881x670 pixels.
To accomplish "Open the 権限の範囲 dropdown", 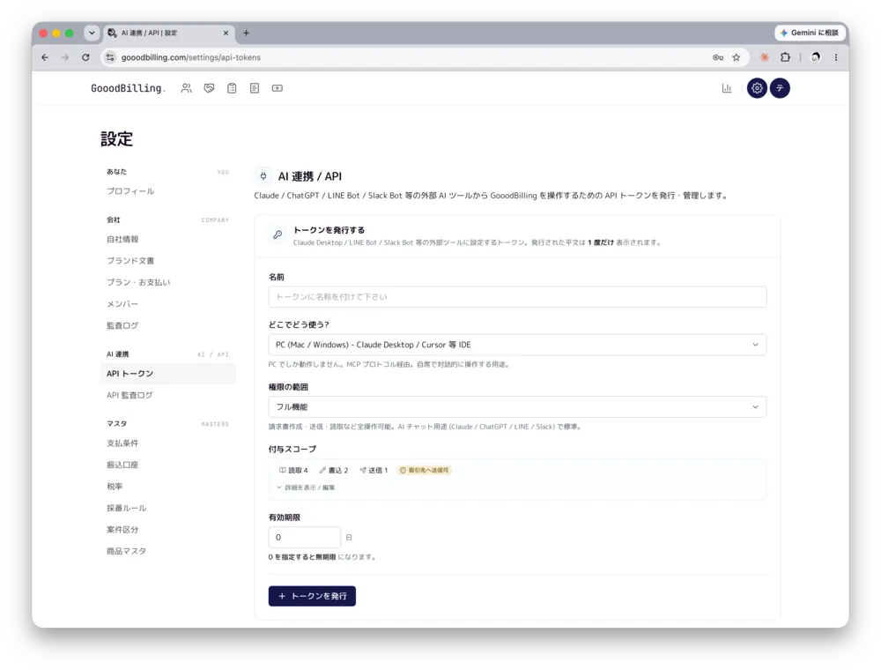I will (x=517, y=407).
